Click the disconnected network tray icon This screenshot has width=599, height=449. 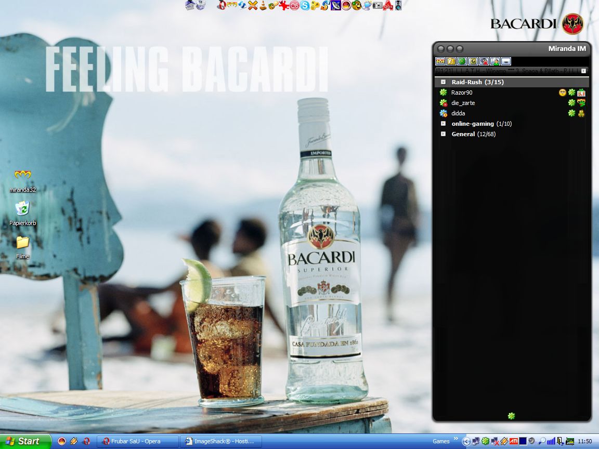[x=494, y=441]
